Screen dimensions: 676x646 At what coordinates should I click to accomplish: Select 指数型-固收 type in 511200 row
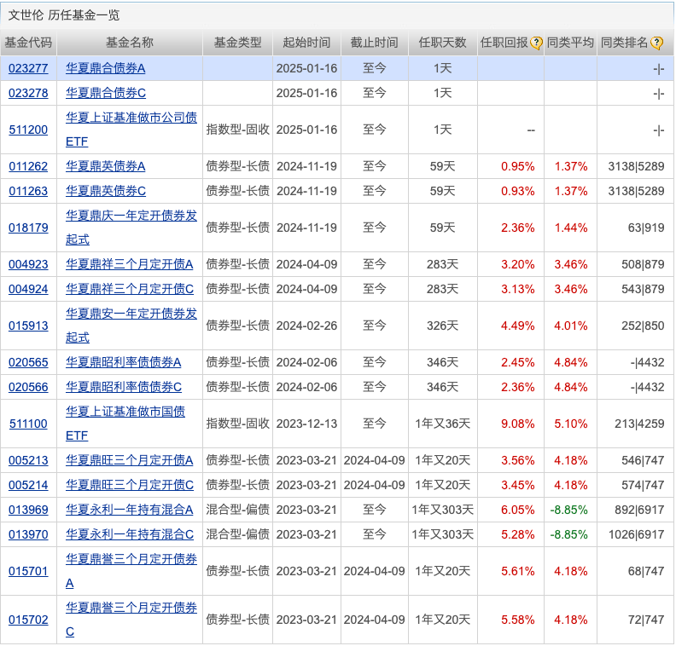(238, 130)
